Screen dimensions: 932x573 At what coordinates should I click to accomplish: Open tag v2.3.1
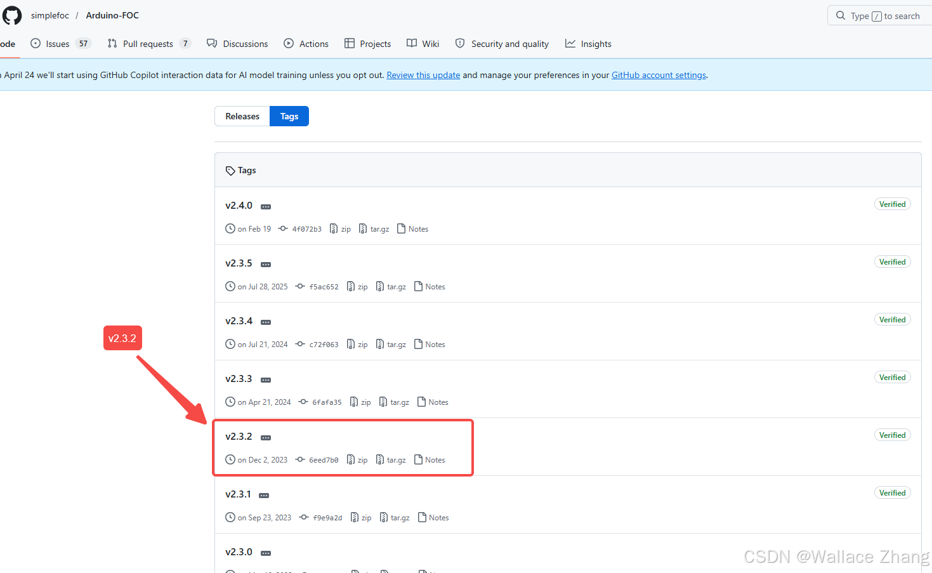coord(238,494)
